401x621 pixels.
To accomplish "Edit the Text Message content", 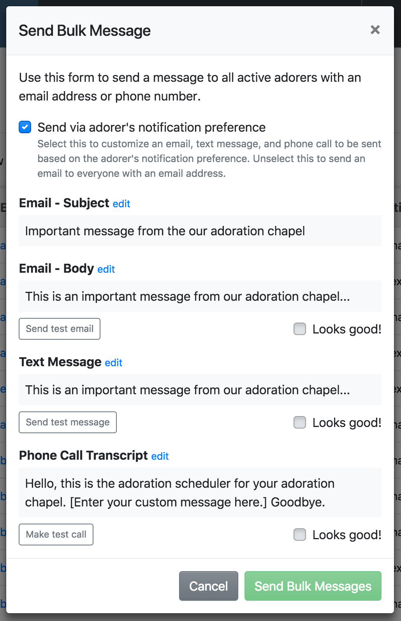I will [113, 363].
